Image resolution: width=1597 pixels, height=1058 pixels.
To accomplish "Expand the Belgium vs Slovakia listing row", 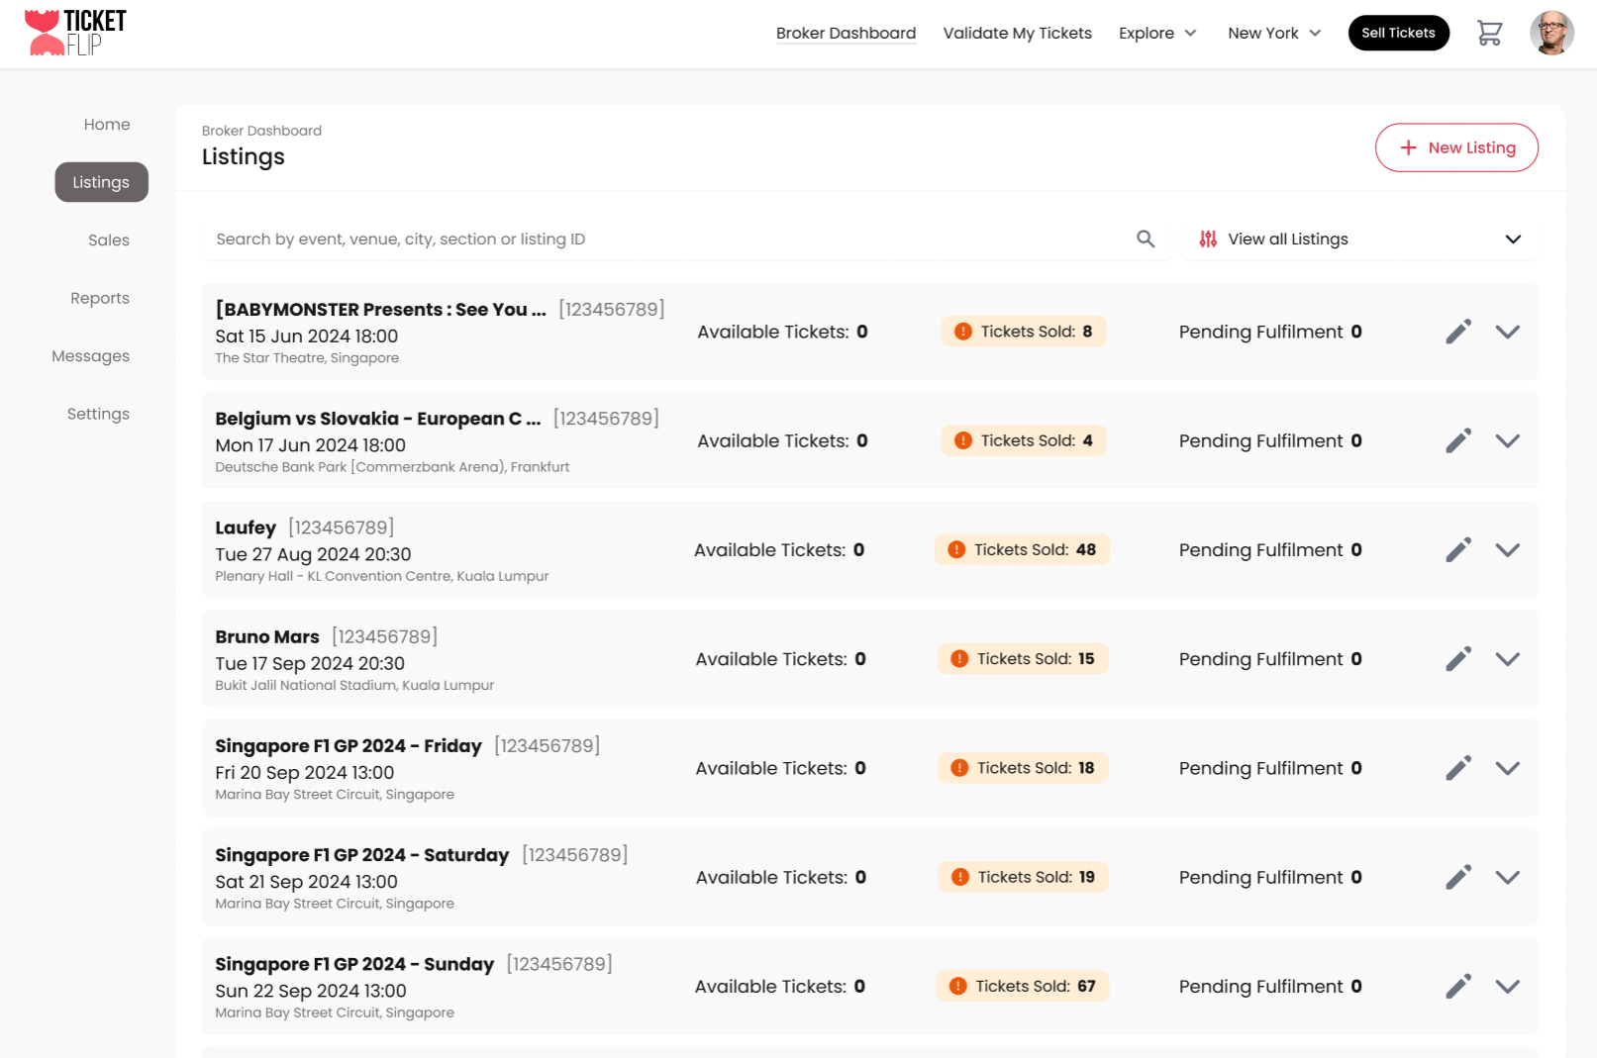I will [x=1508, y=440].
